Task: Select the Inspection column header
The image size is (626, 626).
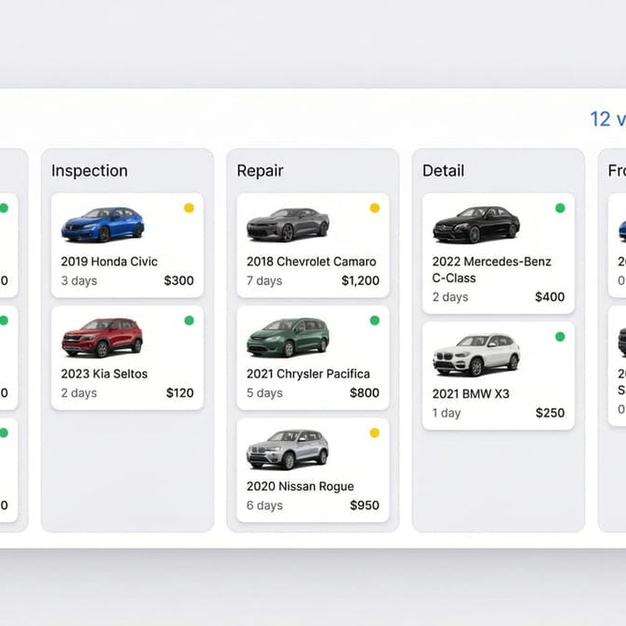Action: click(x=89, y=171)
